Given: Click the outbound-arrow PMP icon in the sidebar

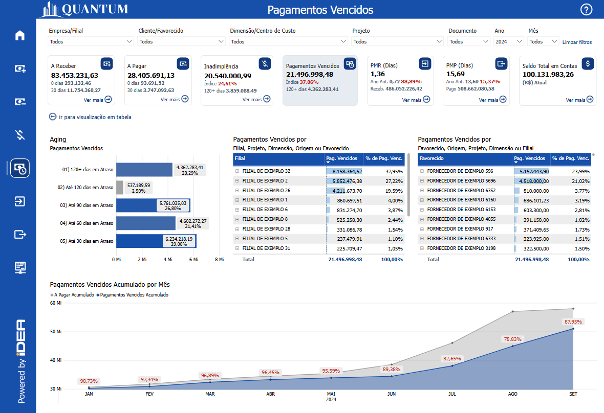Looking at the screenshot, I should (x=19, y=234).
